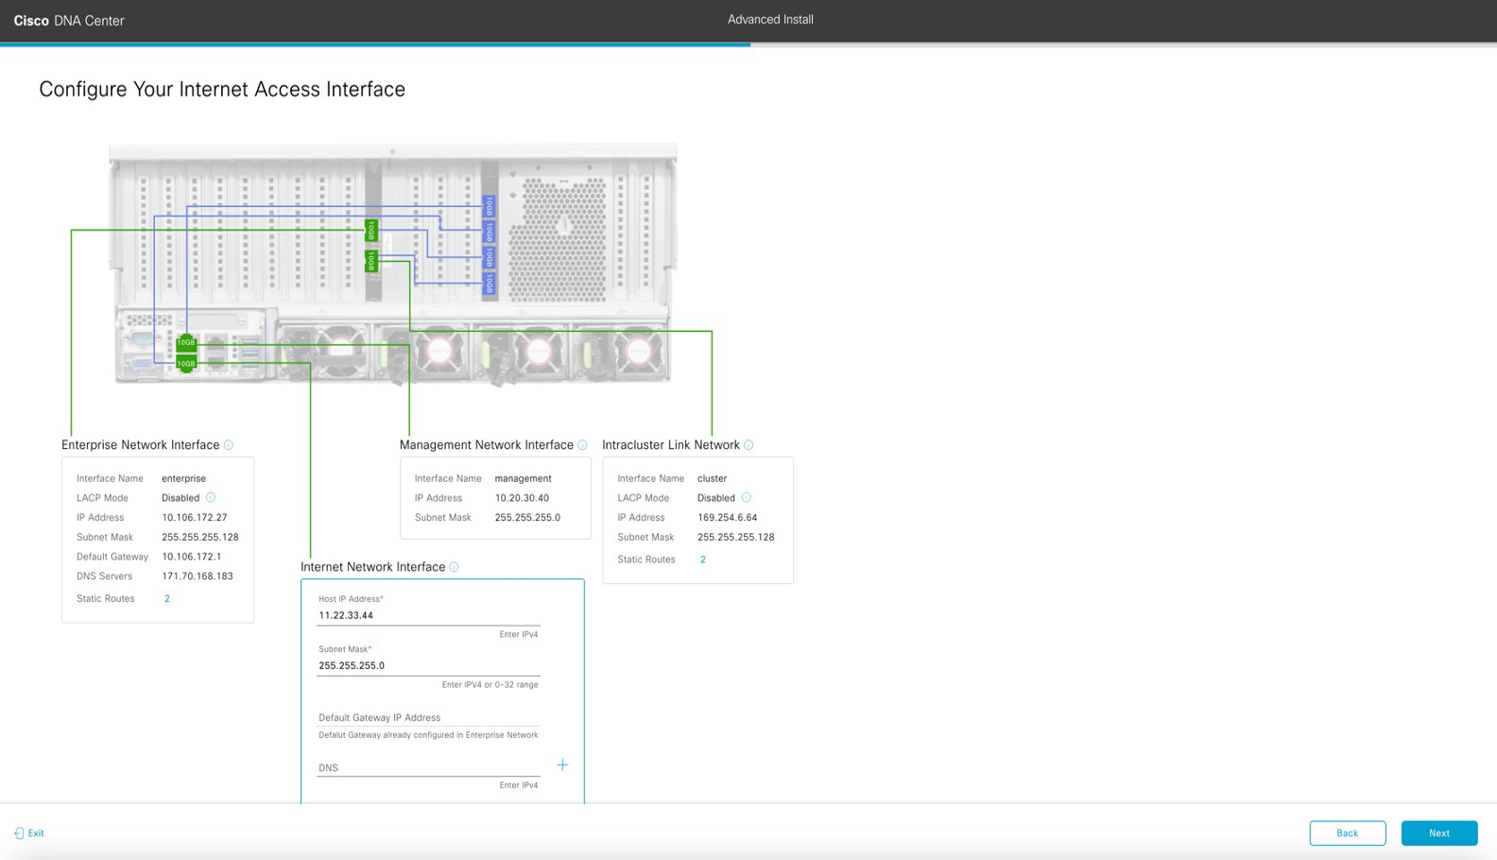Click Enterprise LACP Mode info icon

pyautogui.click(x=211, y=498)
